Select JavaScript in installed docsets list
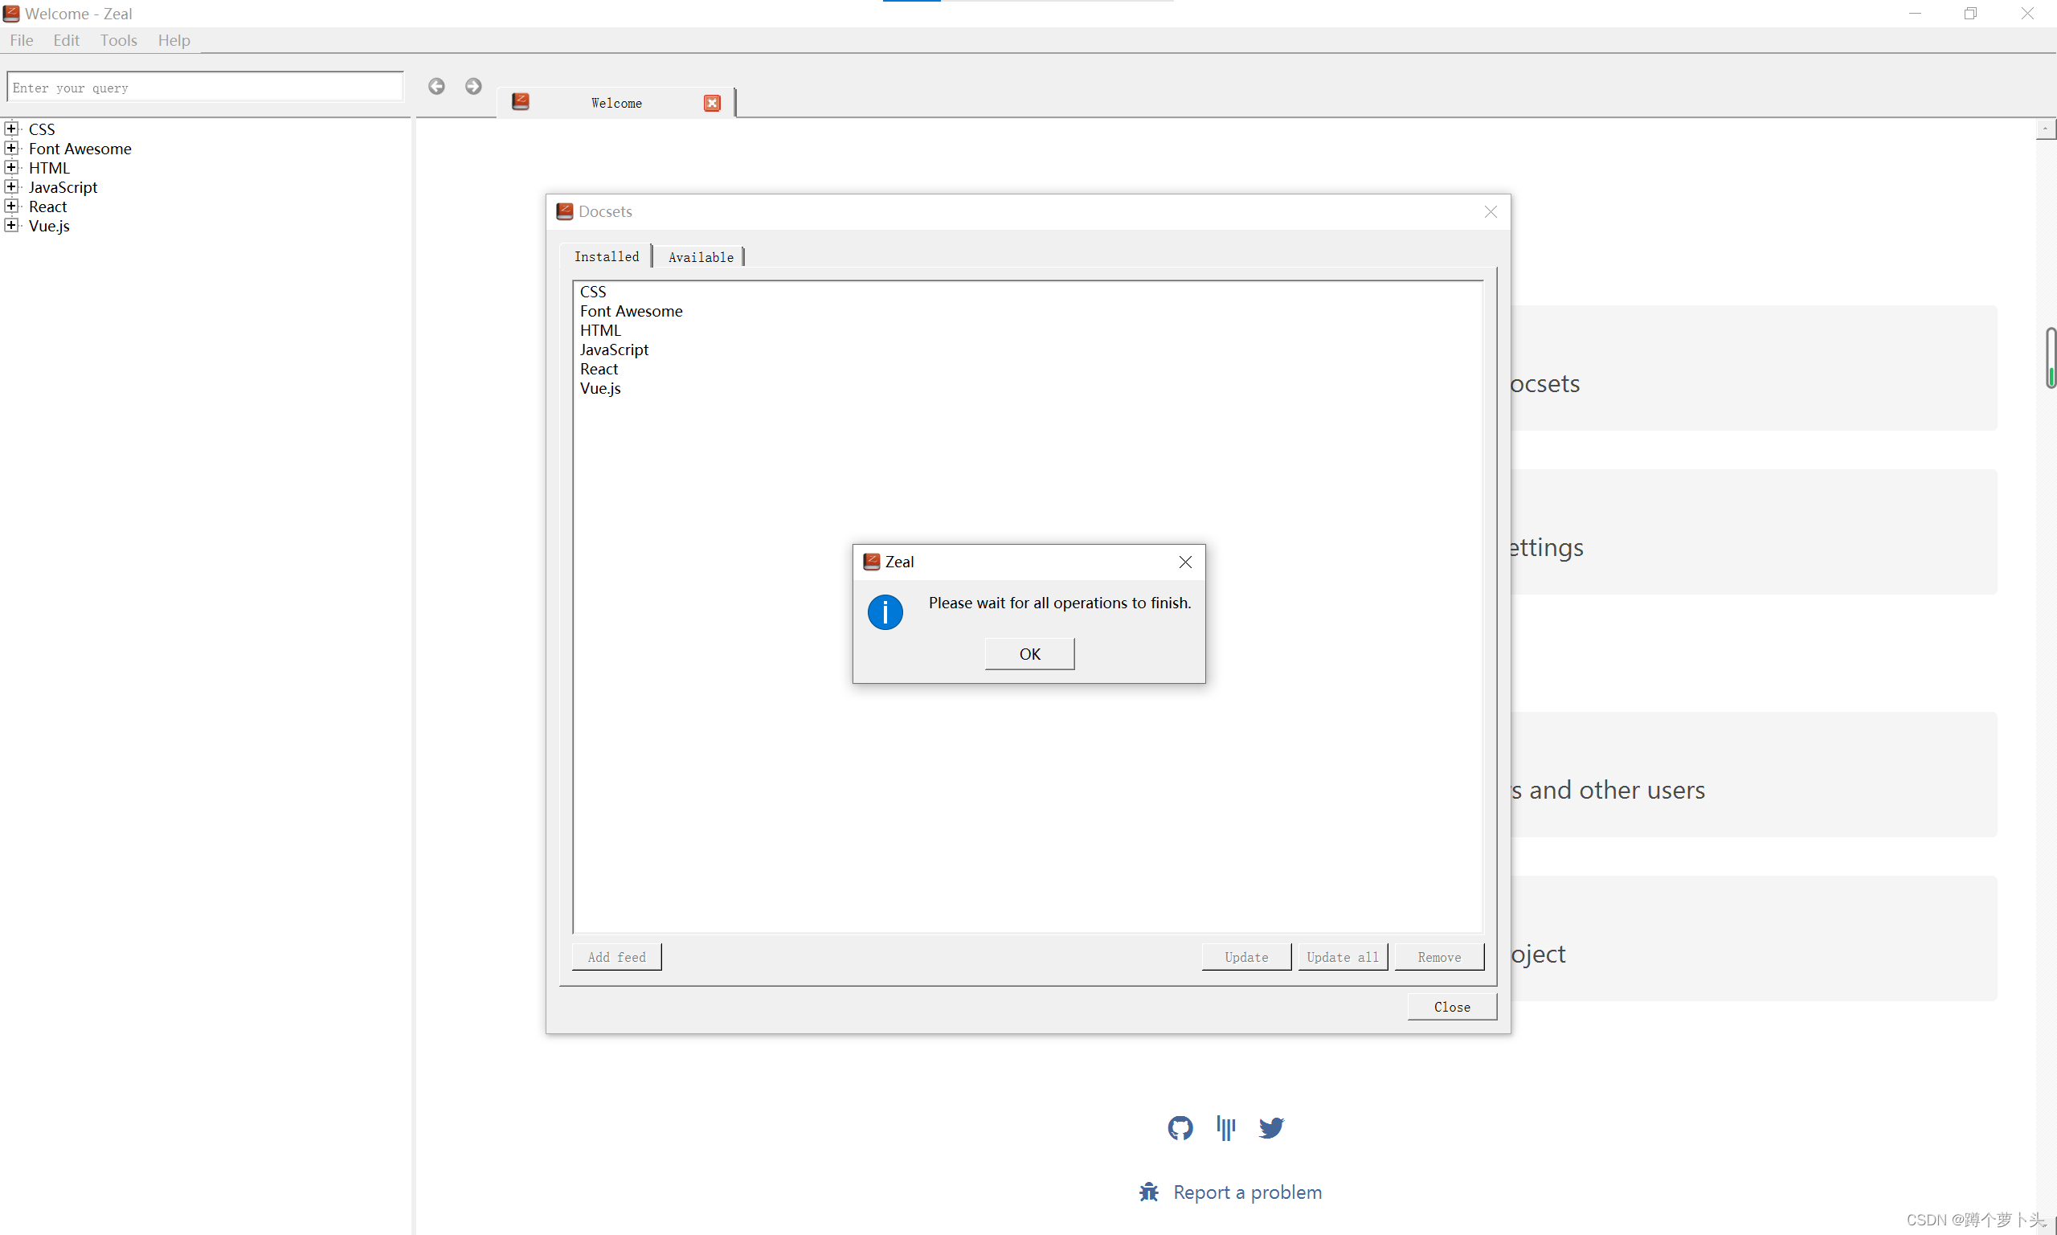Viewport: 2057px width, 1235px height. click(614, 350)
